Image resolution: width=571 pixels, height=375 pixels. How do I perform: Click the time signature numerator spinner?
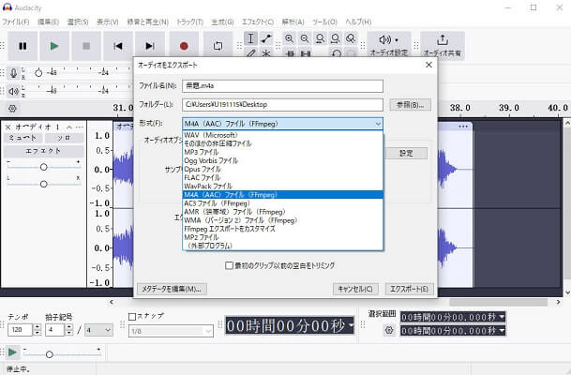(69, 330)
